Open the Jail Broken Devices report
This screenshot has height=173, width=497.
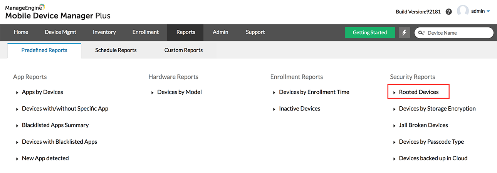pyautogui.click(x=423, y=125)
